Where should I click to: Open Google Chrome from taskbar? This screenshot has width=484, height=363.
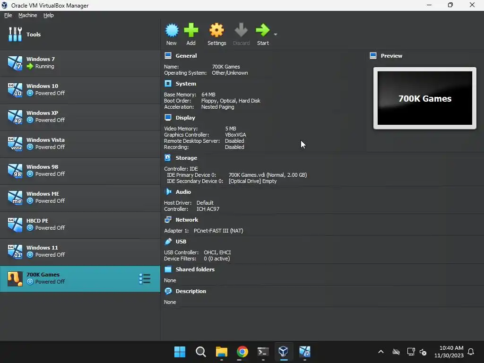click(242, 352)
